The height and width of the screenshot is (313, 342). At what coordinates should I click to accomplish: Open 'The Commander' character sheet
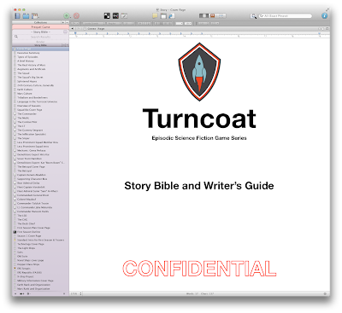[27, 113]
